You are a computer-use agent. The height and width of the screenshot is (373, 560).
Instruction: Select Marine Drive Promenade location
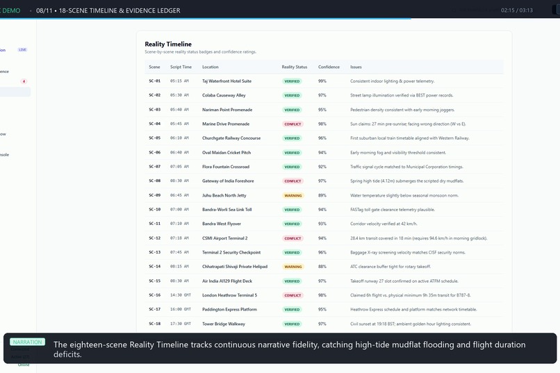(x=225, y=124)
